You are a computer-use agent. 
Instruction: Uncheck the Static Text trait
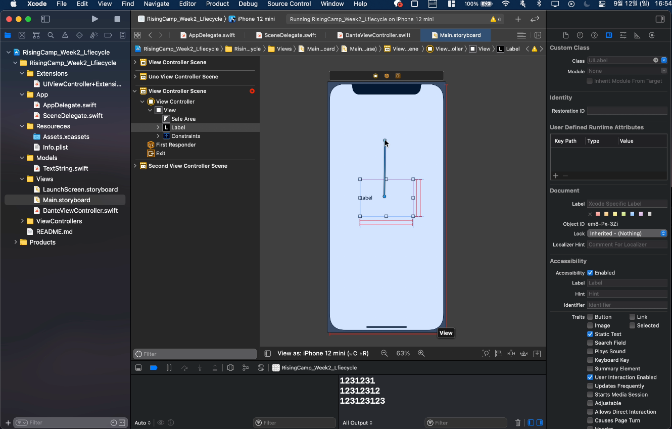click(x=590, y=334)
